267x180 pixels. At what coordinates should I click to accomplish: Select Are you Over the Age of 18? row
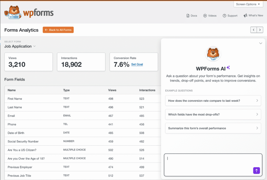[83, 159]
